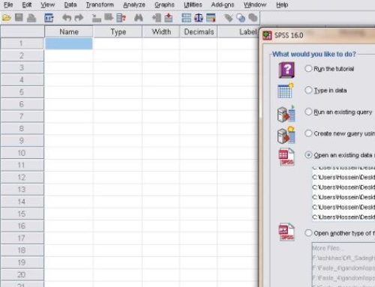Click the Show All Variables icon
Screen dimensions: 375x287
pos(253,18)
